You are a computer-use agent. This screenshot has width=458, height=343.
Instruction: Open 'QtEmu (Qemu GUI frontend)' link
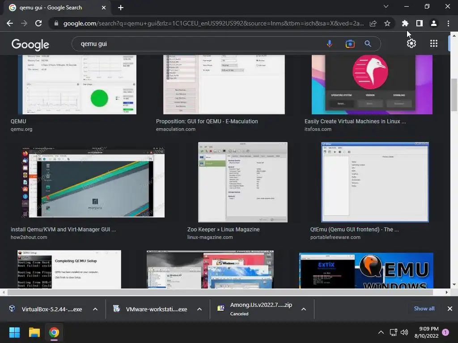(354, 230)
